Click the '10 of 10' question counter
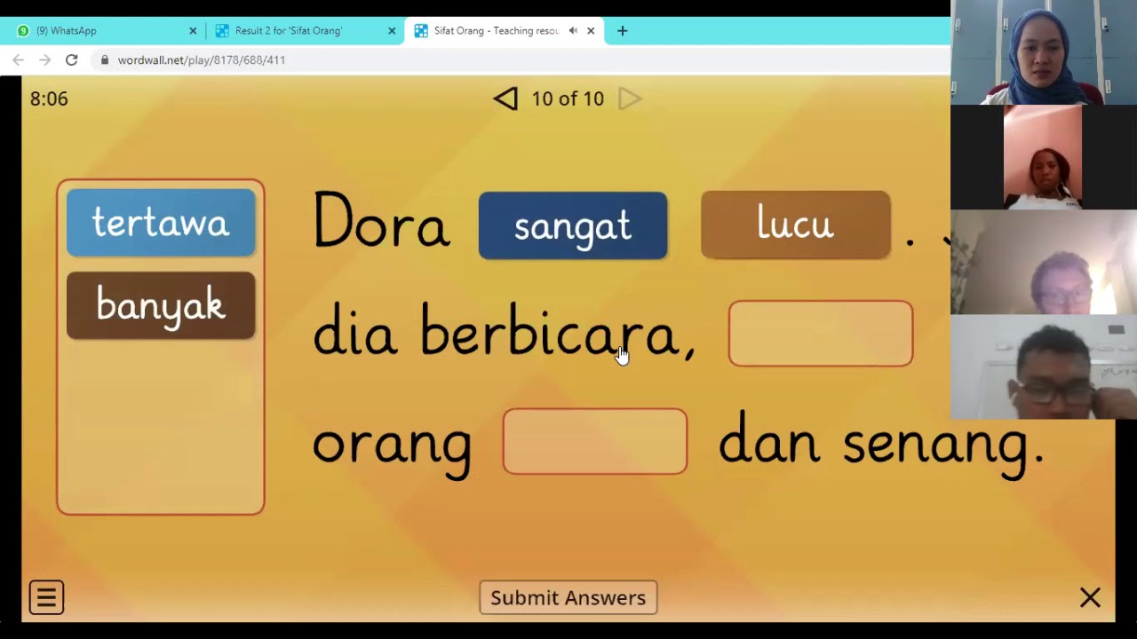Image resolution: width=1137 pixels, height=639 pixels. pos(568,99)
